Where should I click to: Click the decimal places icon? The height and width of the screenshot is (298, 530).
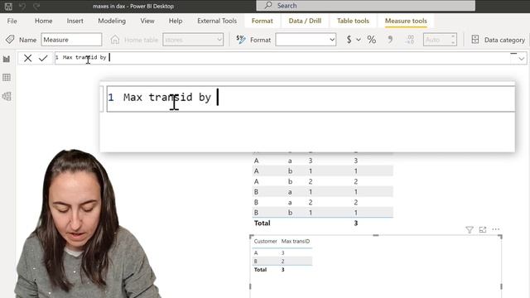(x=410, y=40)
